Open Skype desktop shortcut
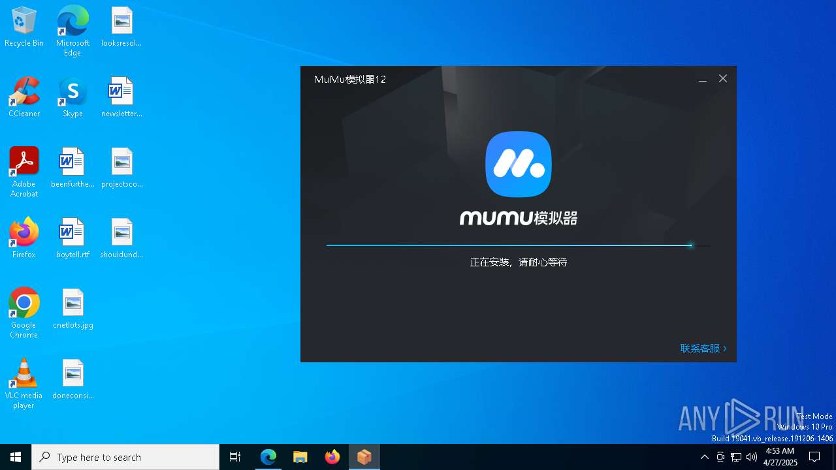The width and height of the screenshot is (836, 470). pyautogui.click(x=72, y=98)
